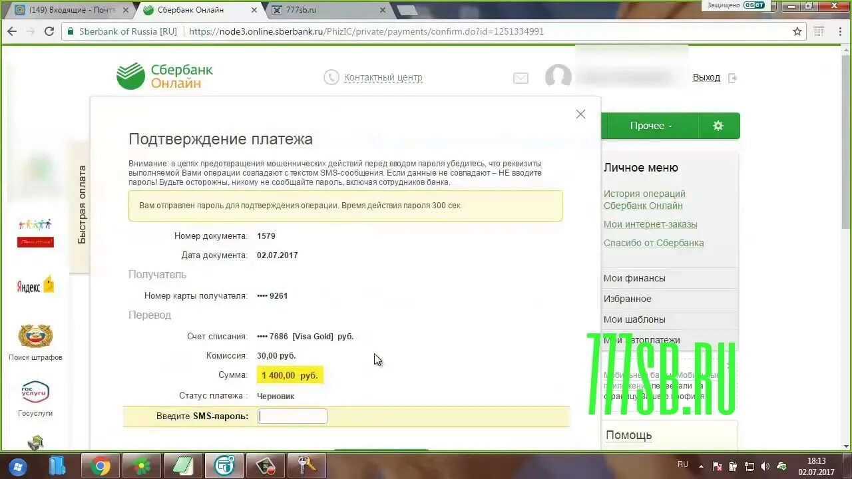Click the action center flag icon
Viewport: 852px width, 479px height.
(718, 466)
